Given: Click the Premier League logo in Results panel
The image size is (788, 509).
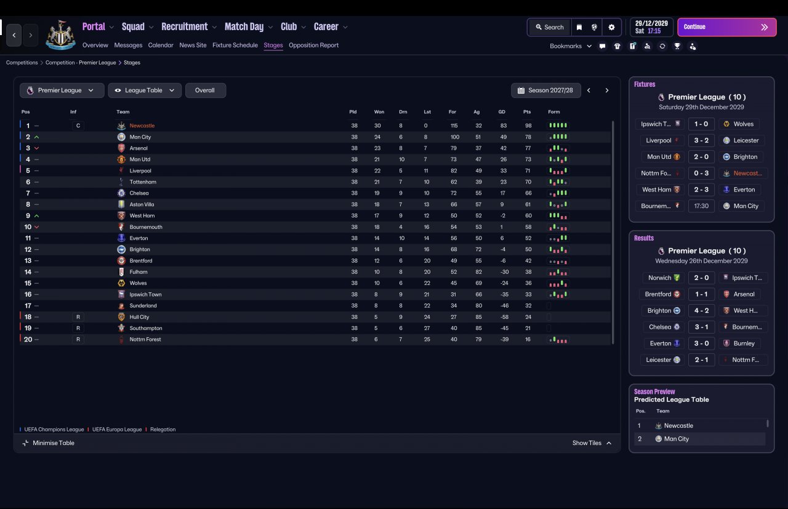Looking at the screenshot, I should coord(661,251).
